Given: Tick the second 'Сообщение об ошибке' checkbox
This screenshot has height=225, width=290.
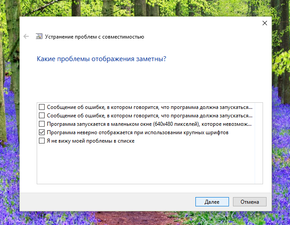Looking at the screenshot, I should click(x=42, y=116).
